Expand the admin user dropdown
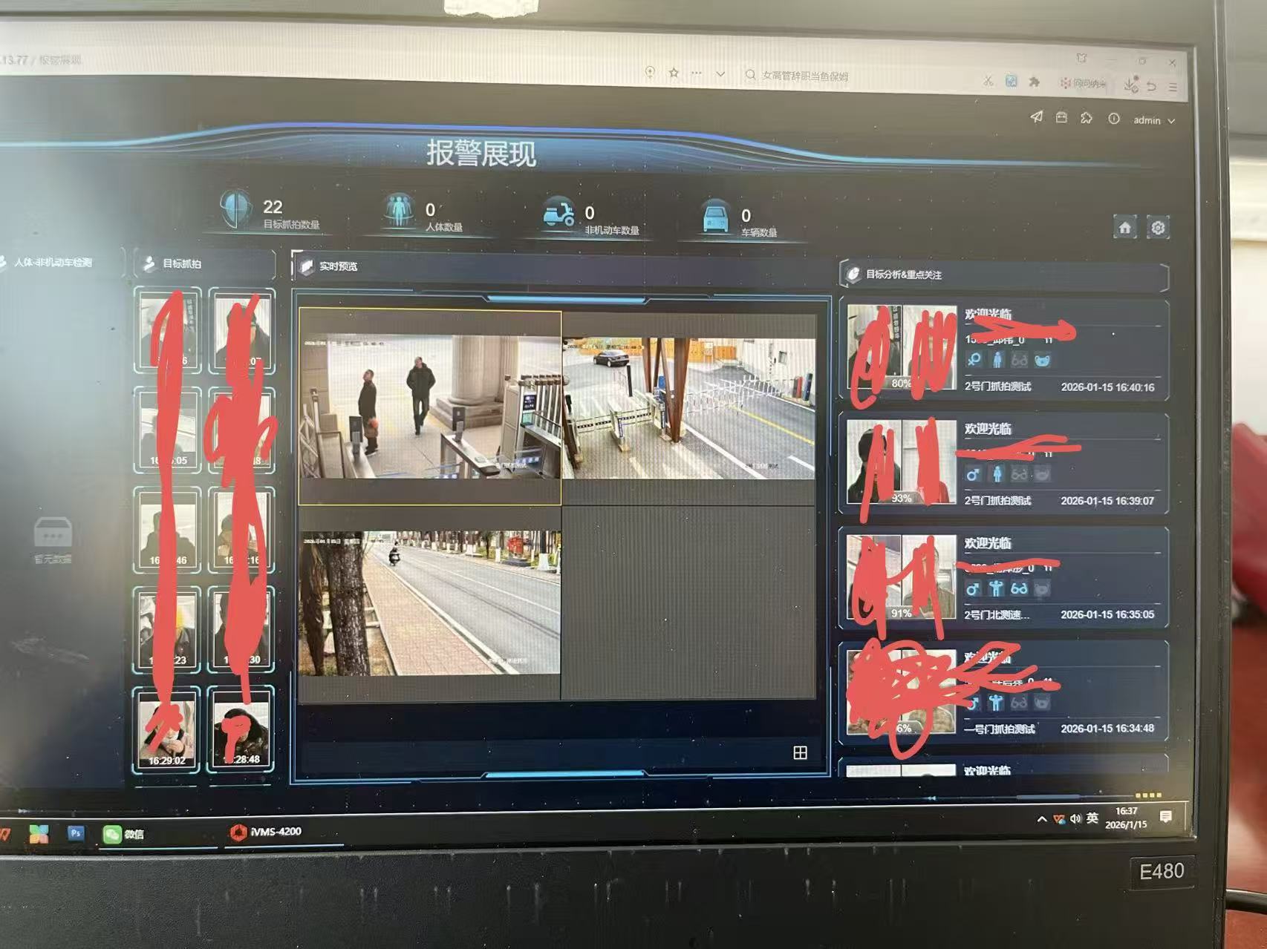1267x949 pixels. coord(1153,120)
